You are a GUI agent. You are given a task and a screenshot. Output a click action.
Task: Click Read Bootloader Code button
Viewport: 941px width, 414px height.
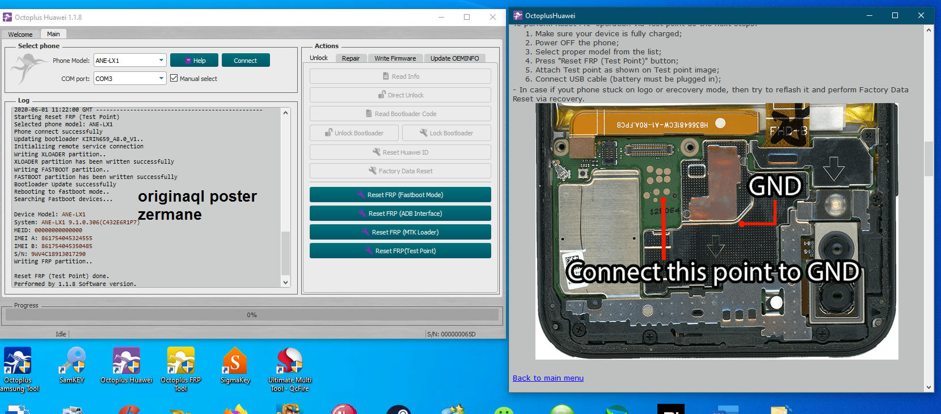pyautogui.click(x=400, y=114)
